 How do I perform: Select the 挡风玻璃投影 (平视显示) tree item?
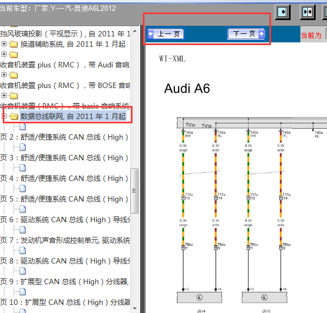point(65,34)
